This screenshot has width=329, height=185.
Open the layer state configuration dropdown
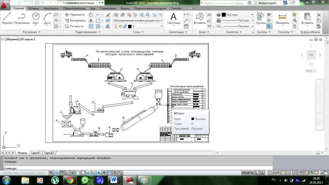[x=138, y=20]
